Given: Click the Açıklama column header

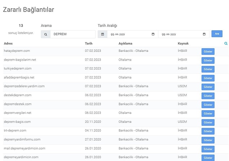Looking at the screenshot, I should coord(125,44).
